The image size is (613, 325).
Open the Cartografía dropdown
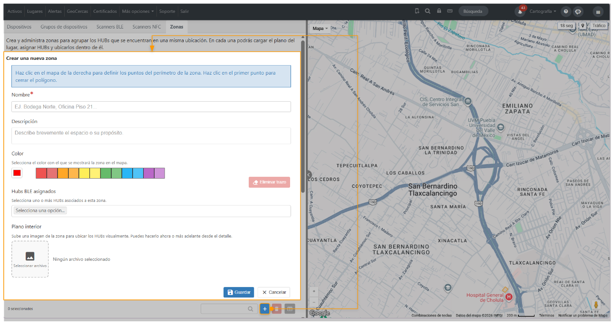pyautogui.click(x=543, y=11)
